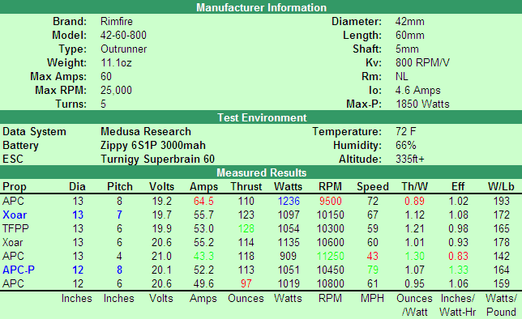Click the Eff column header

pos(458,186)
